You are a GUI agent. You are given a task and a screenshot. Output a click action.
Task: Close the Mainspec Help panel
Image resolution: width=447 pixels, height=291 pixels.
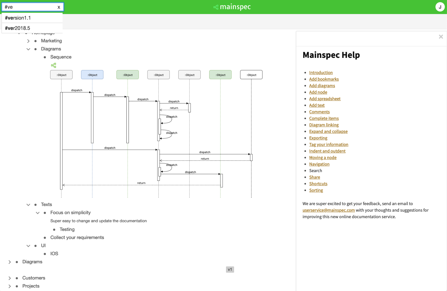tap(441, 37)
